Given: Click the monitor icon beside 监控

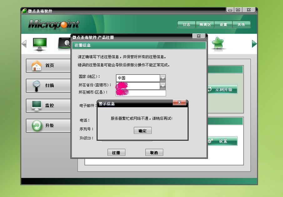Looking at the screenshot, I should pyautogui.click(x=37, y=106).
